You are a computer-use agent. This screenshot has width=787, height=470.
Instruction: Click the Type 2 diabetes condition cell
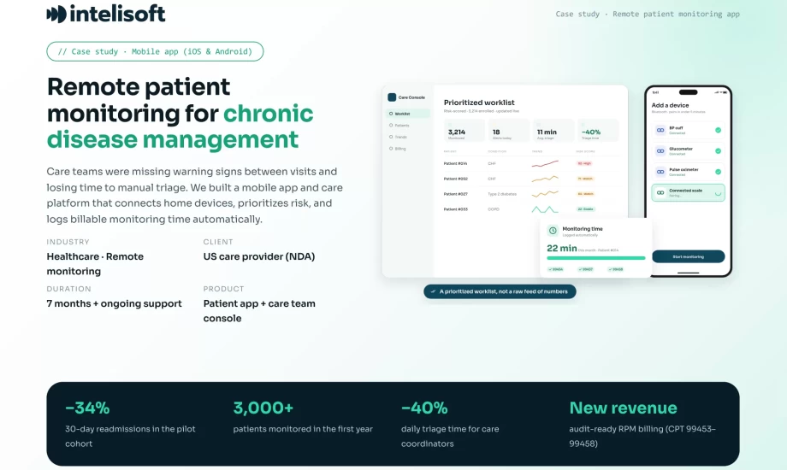[502, 194]
